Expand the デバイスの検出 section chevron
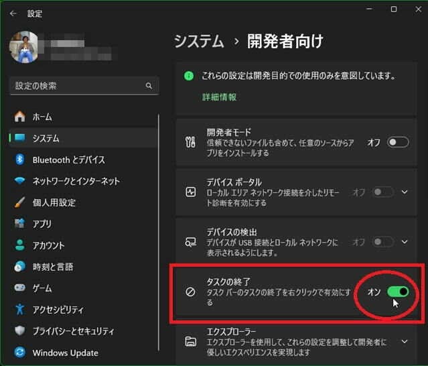The width and height of the screenshot is (428, 366). tap(405, 242)
